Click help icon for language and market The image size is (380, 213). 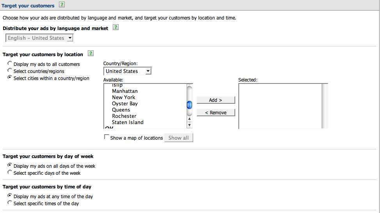coord(115,28)
